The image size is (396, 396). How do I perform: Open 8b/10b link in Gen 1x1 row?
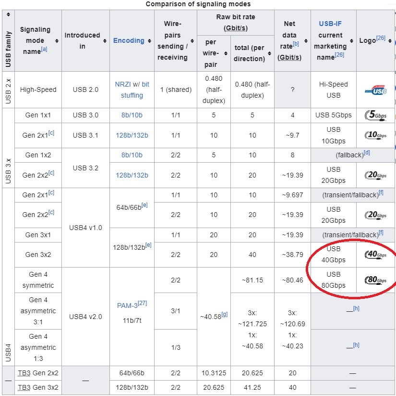[132, 115]
